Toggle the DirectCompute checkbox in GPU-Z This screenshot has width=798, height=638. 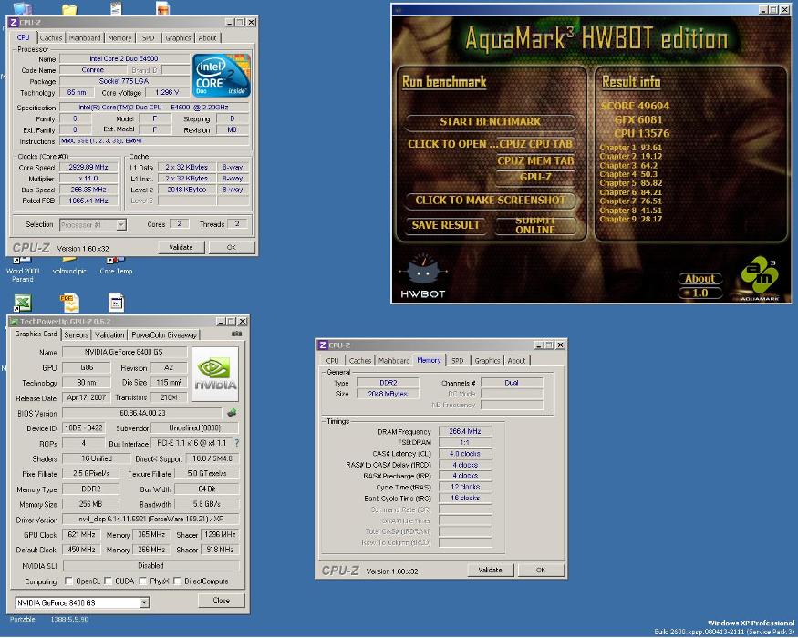coord(177,581)
